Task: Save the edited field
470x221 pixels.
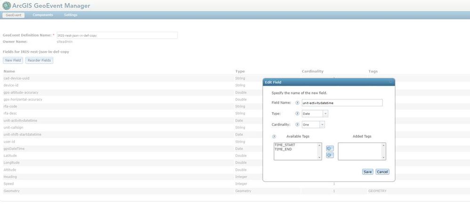Action: coord(367,172)
